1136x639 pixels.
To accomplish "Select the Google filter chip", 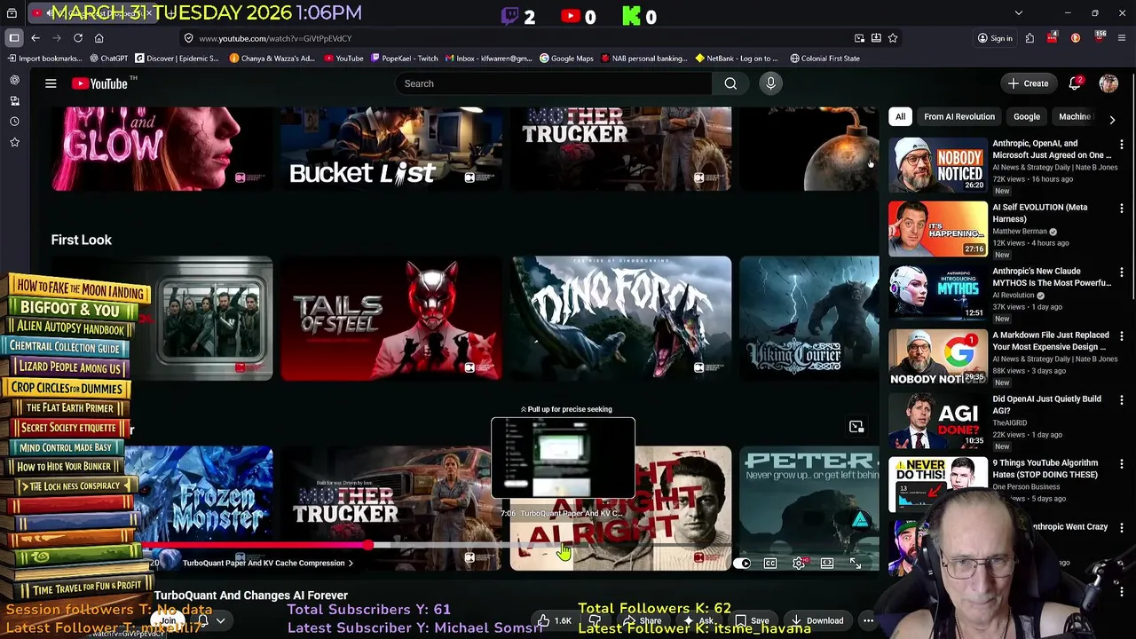I will coord(1027,116).
